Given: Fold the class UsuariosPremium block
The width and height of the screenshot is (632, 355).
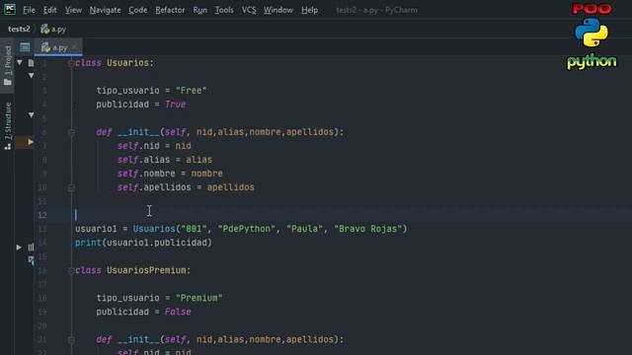Looking at the screenshot, I should [71, 270].
